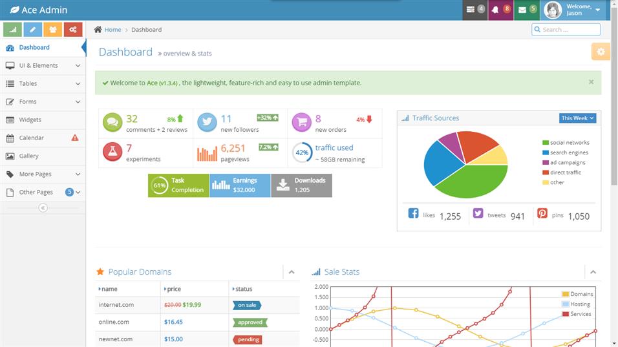Screen dimensions: 618x347
Task: Click the purple shopping cart icon
Action: pos(301,122)
